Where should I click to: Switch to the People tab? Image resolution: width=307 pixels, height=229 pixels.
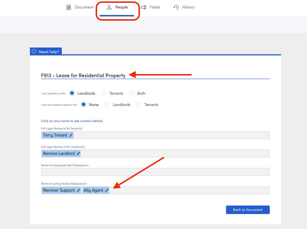[117, 7]
